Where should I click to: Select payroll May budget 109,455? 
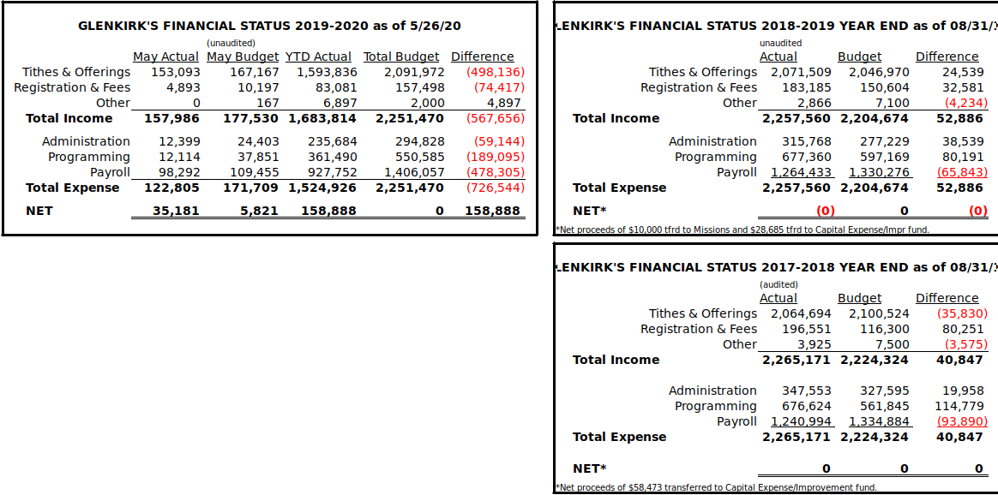[255, 172]
